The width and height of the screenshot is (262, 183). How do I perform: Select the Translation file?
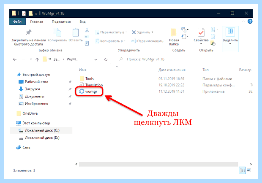pyautogui.click(x=94, y=85)
